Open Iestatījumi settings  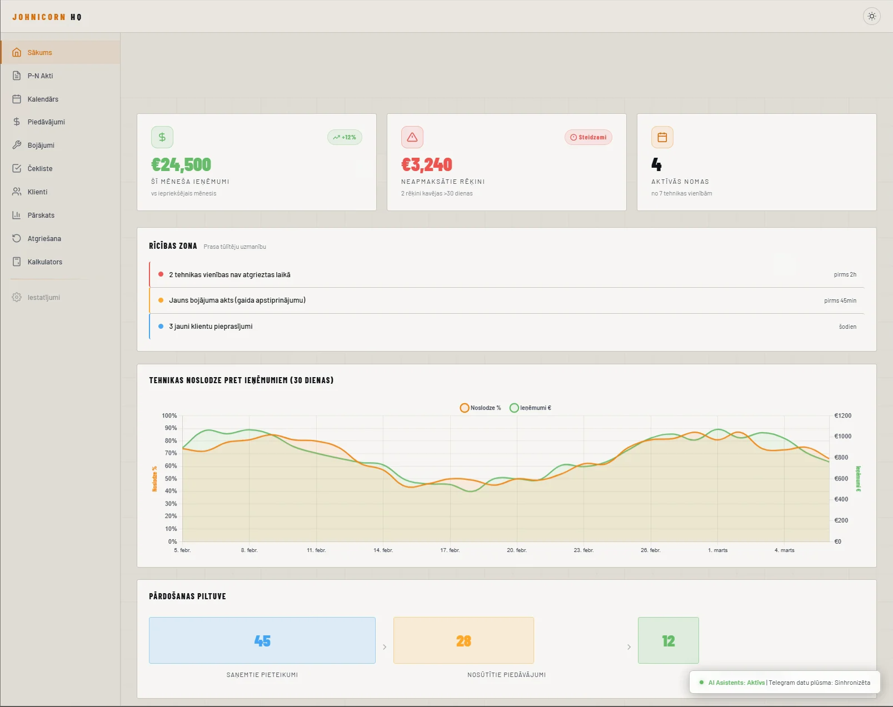pyautogui.click(x=60, y=297)
